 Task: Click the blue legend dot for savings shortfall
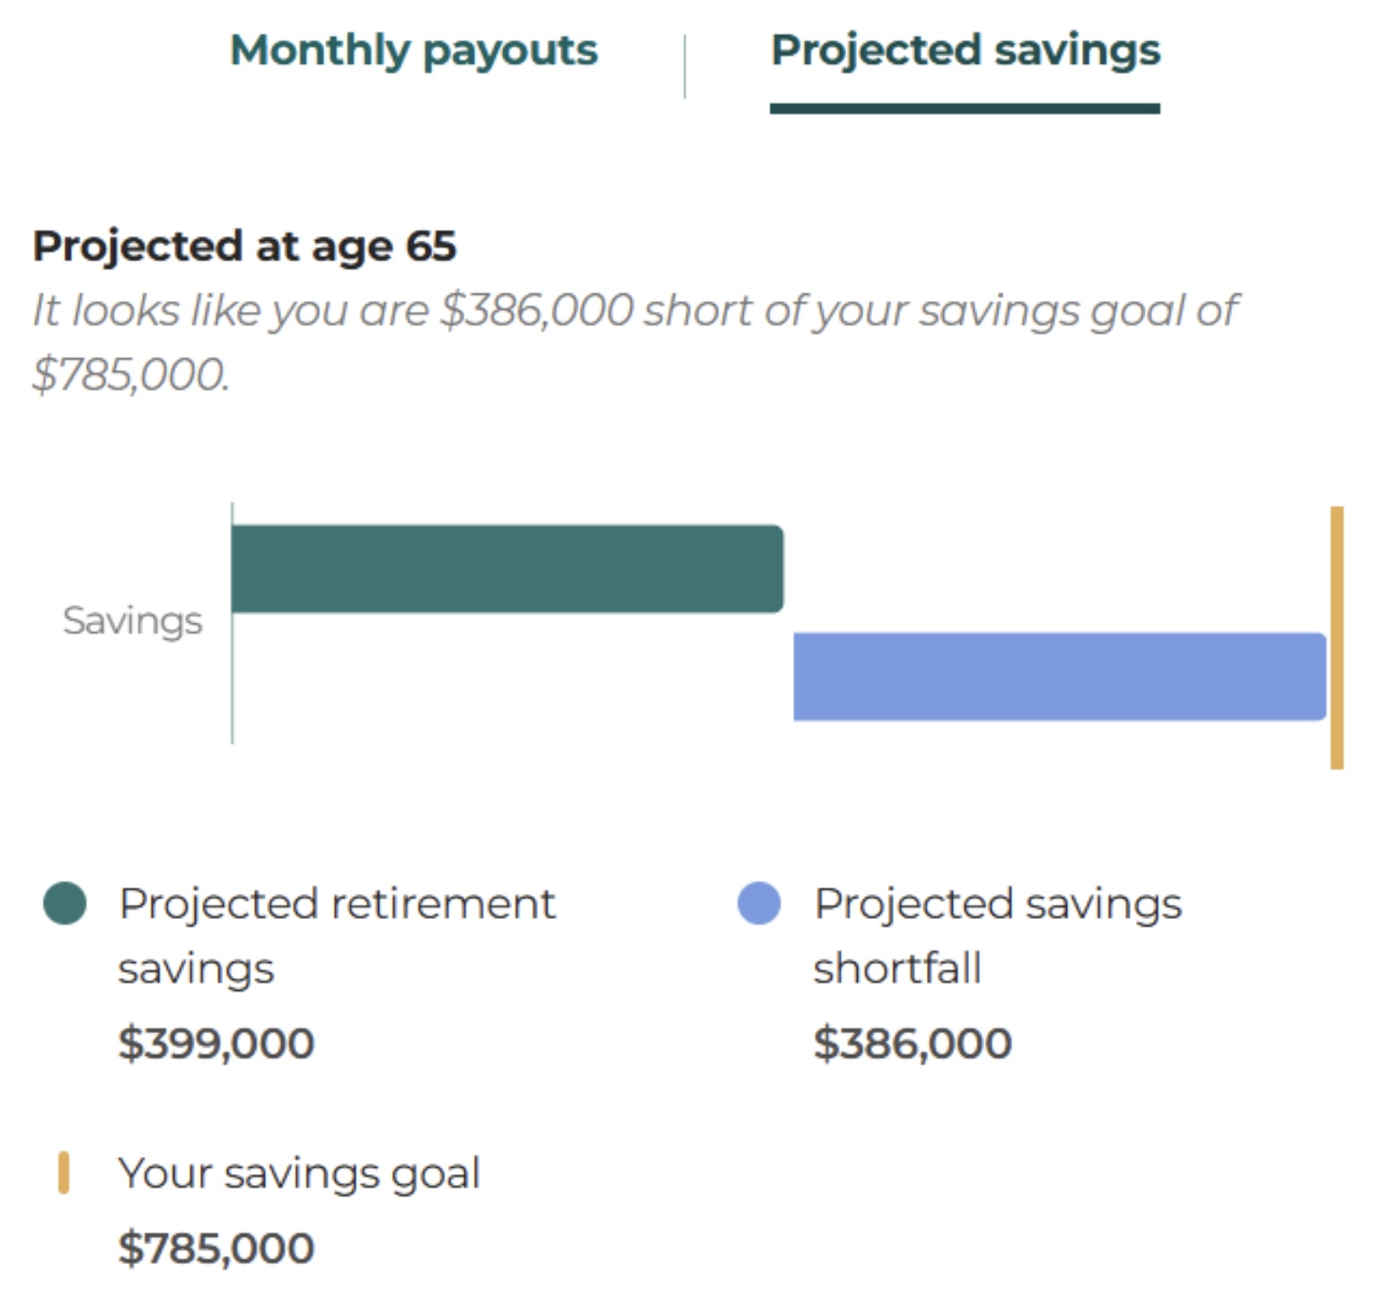click(x=759, y=903)
